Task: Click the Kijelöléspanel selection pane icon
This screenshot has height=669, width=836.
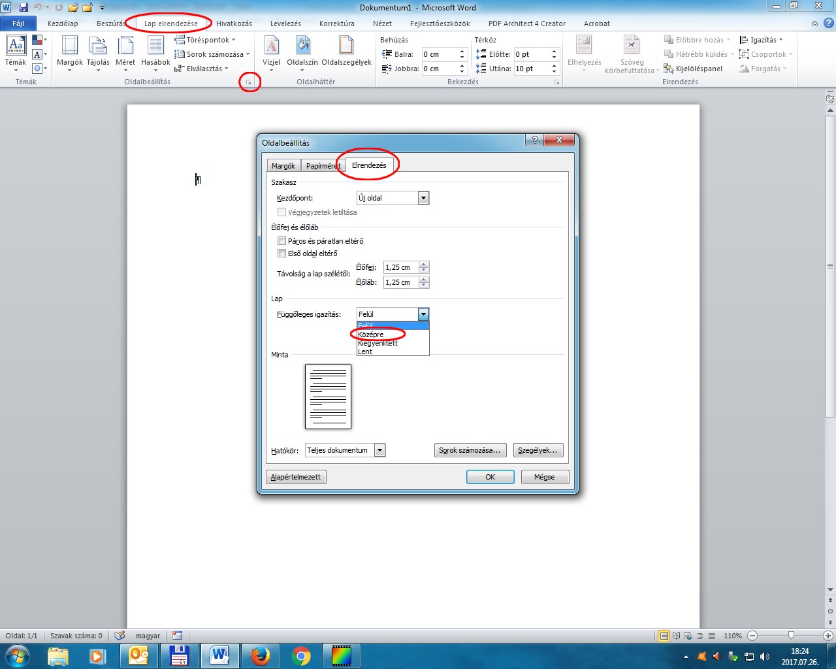Action: pos(669,69)
